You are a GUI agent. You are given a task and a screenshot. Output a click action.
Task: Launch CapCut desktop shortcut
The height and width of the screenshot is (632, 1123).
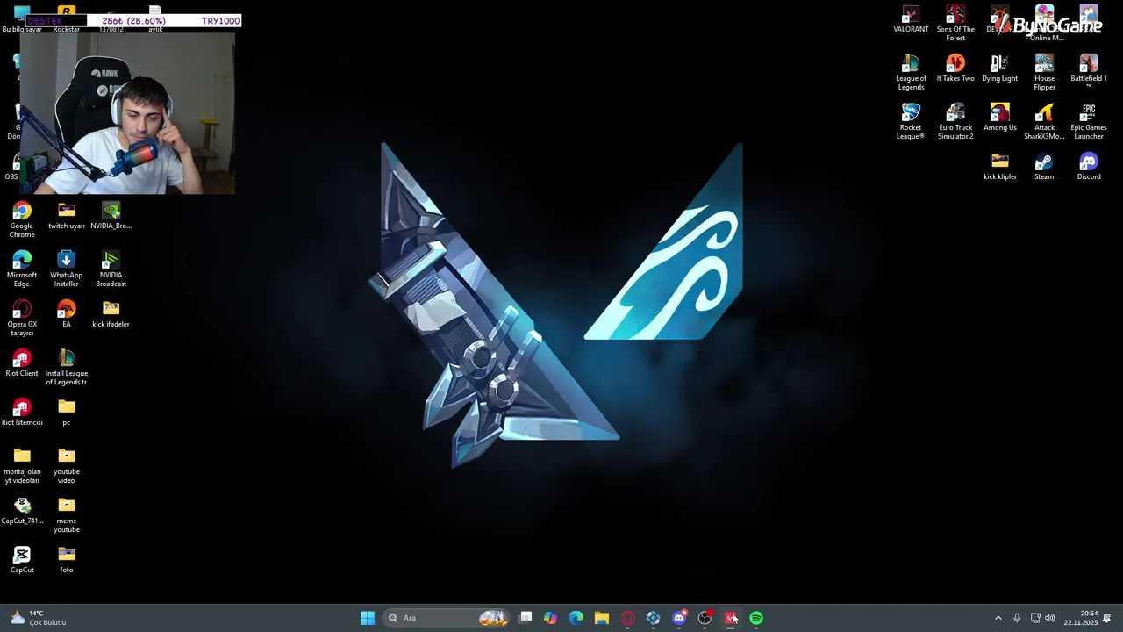[x=22, y=560]
